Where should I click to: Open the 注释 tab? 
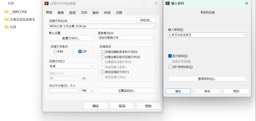point(119,12)
